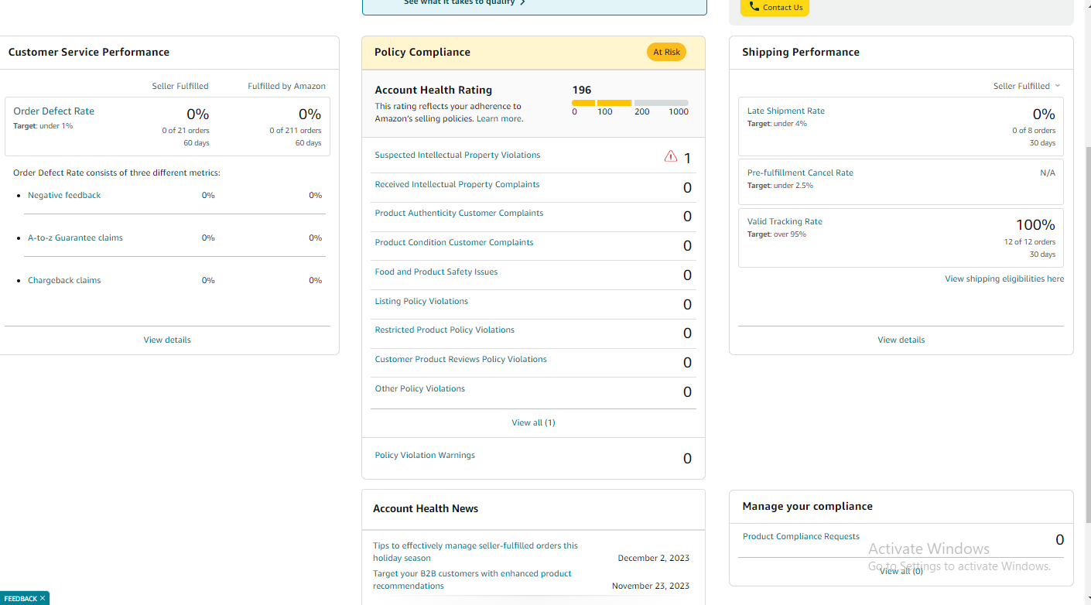The image size is (1091, 605).
Task: Open Listing Policy Violations
Action: click(x=422, y=301)
